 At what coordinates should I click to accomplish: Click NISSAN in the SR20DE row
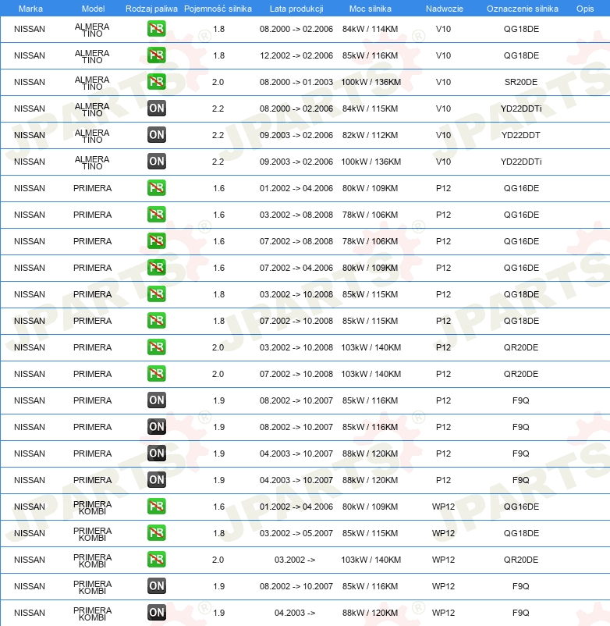[30, 82]
